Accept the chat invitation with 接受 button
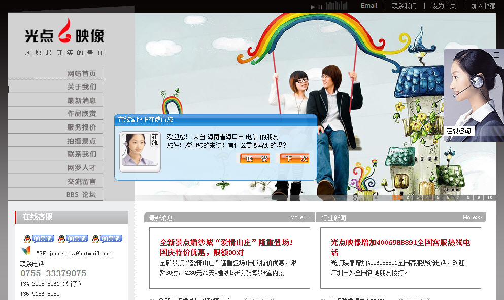Image resolution: width=504 pixels, height=300 pixels. tap(255, 159)
